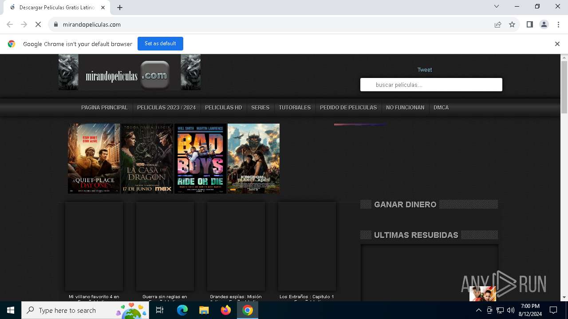Viewport: 568px width, 319px height.
Task: Launch Microsoft Edge from taskbar
Action: tap(182, 310)
